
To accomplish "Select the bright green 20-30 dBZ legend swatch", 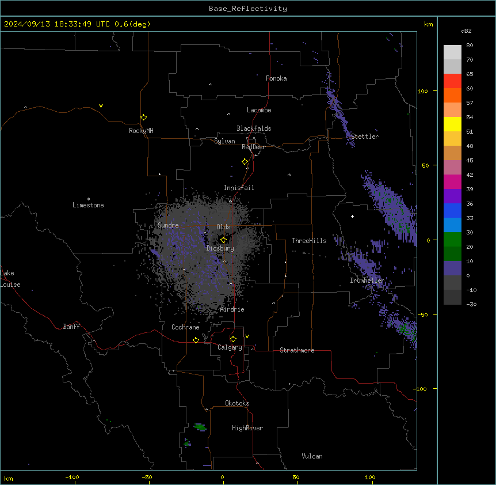I will coord(452,240).
